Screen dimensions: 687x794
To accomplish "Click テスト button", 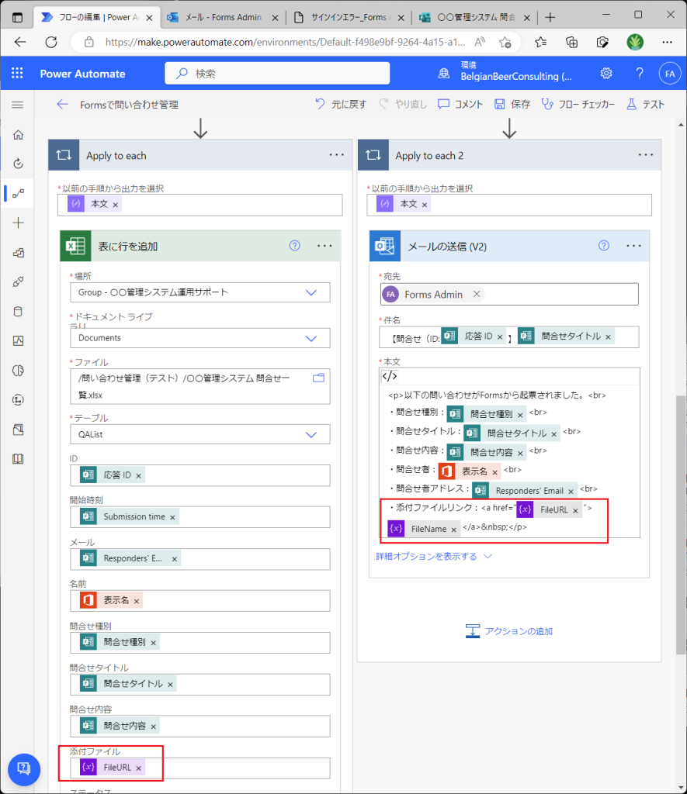I will tap(645, 105).
